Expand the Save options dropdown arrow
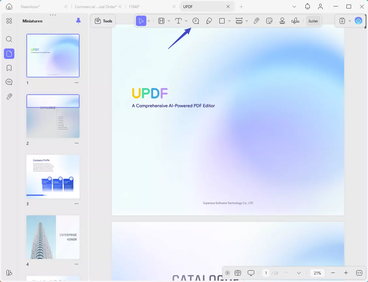The width and height of the screenshot is (368, 282). (350, 21)
